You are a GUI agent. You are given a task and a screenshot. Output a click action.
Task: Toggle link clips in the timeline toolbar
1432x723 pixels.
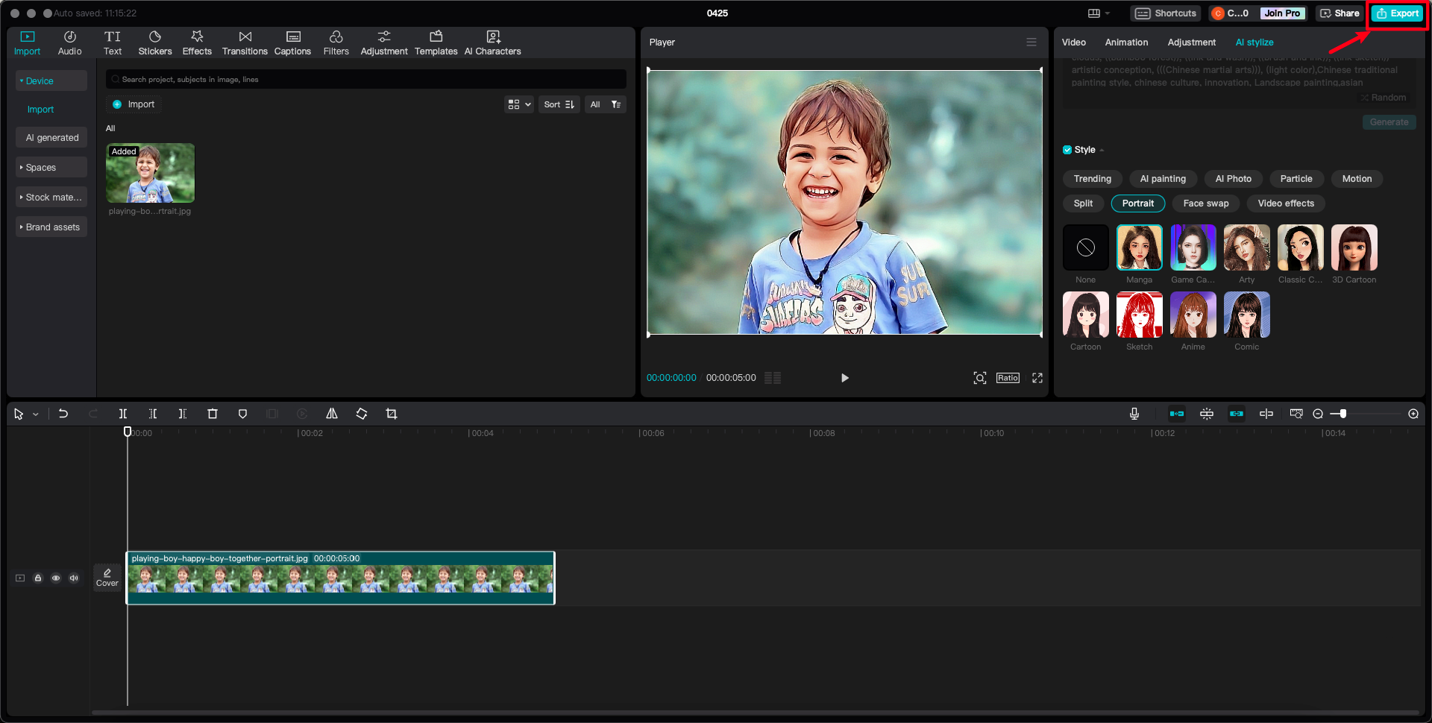pyautogui.click(x=1237, y=414)
